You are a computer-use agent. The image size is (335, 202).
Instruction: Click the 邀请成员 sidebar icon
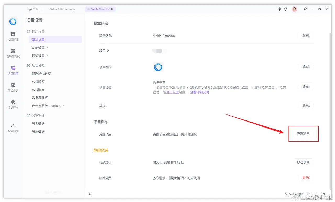click(13, 128)
